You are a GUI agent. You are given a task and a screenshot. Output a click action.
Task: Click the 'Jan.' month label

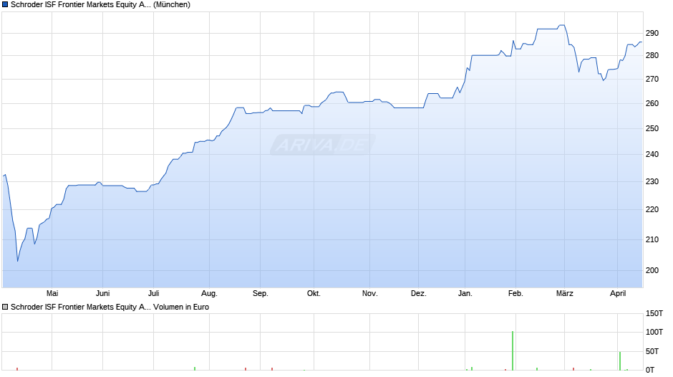[465, 293]
